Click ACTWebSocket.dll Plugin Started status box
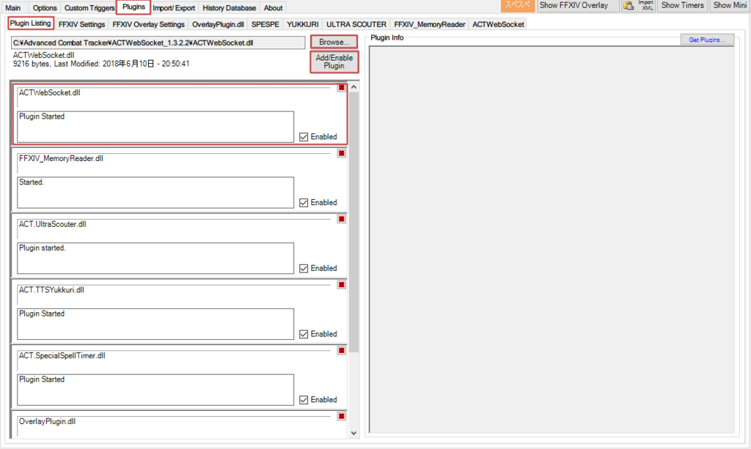Viewport: 751px width, 449px height. [x=155, y=127]
